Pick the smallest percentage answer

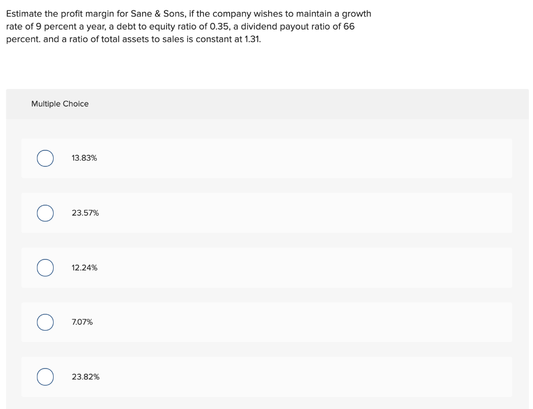point(82,322)
